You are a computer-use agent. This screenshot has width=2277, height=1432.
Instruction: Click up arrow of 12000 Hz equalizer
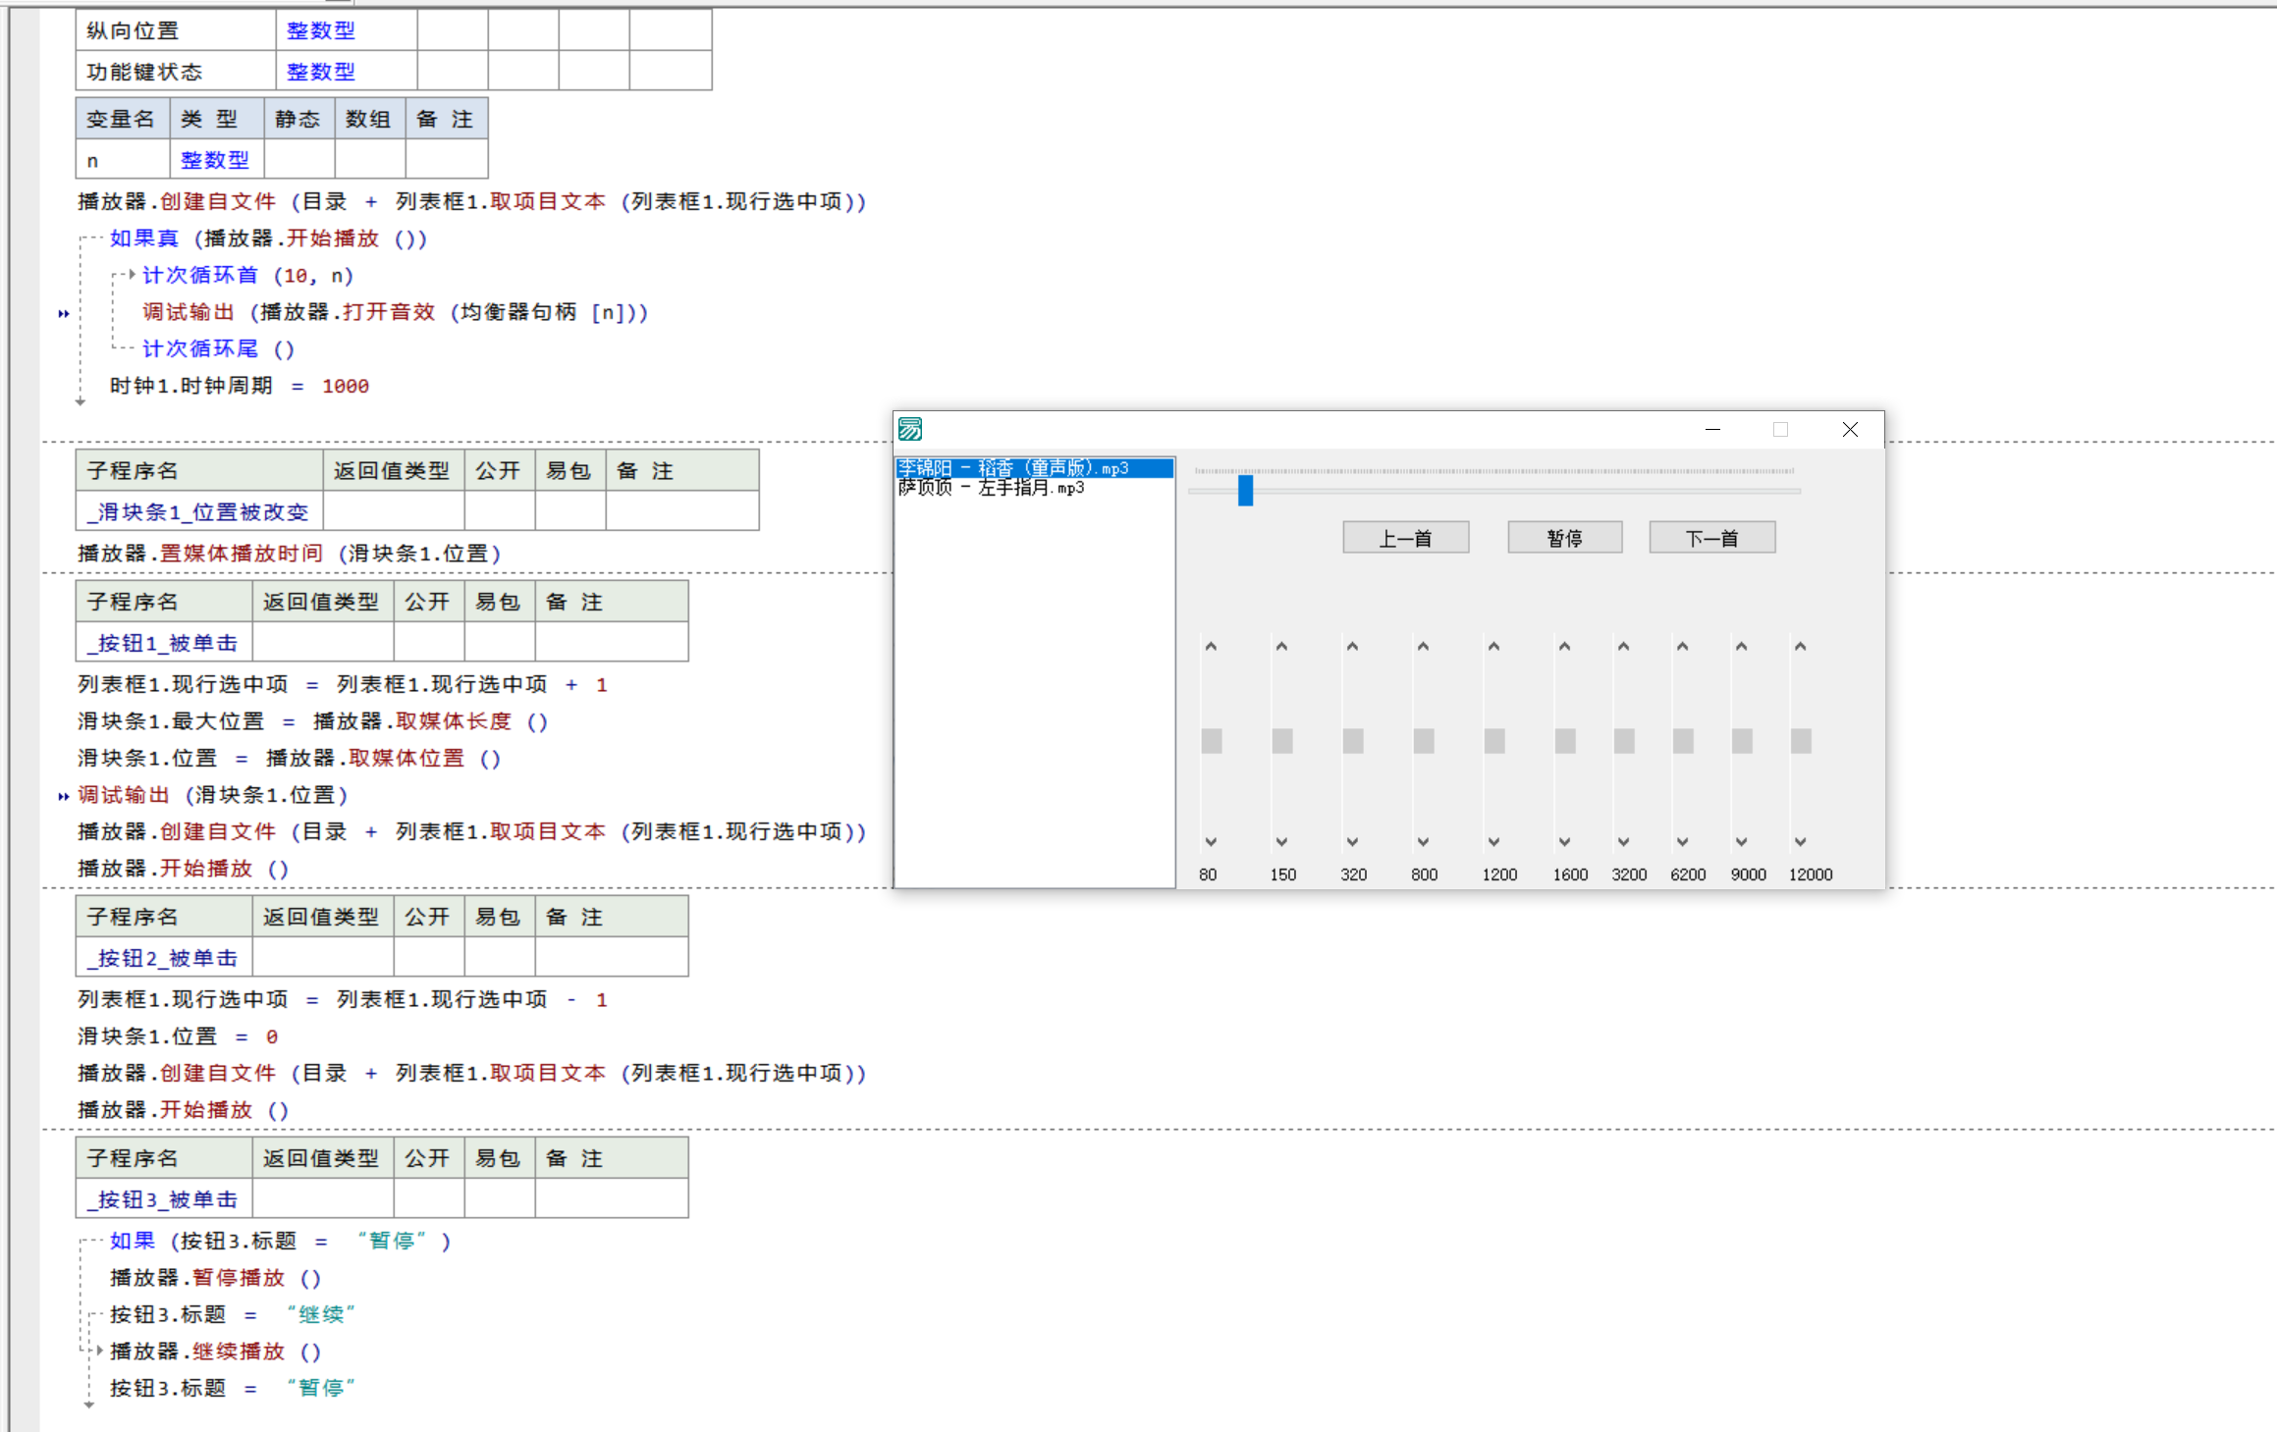pos(1800,647)
